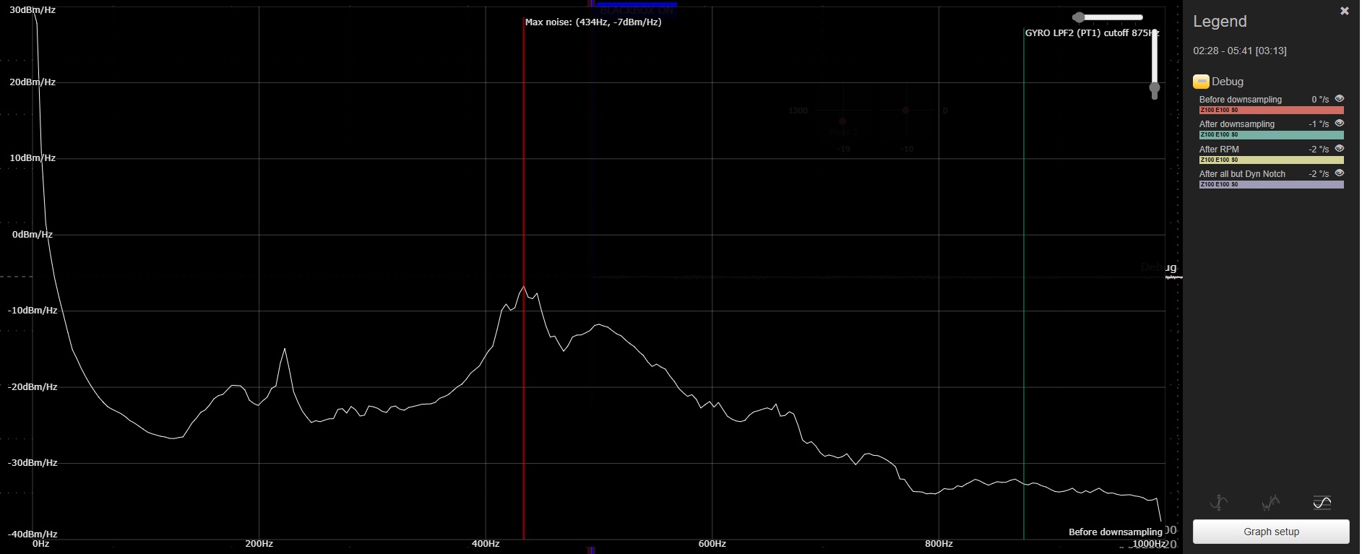Click the horizontal zoom slider handle on the spectrum
The image size is (1362, 554).
click(x=1079, y=17)
